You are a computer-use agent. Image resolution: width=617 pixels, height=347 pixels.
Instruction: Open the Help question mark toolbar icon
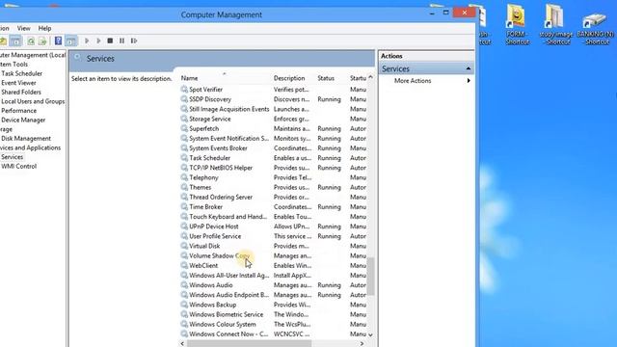tap(58, 40)
